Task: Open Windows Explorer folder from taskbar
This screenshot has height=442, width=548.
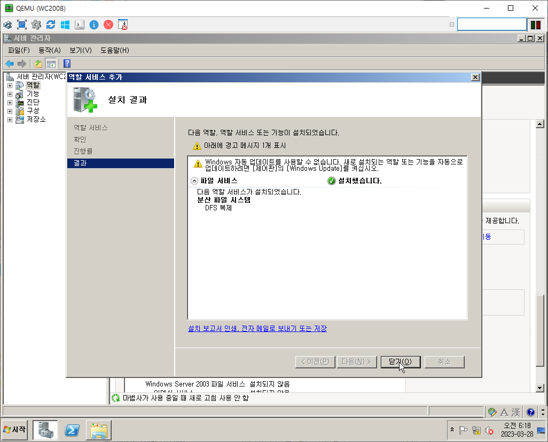Action: click(x=99, y=430)
